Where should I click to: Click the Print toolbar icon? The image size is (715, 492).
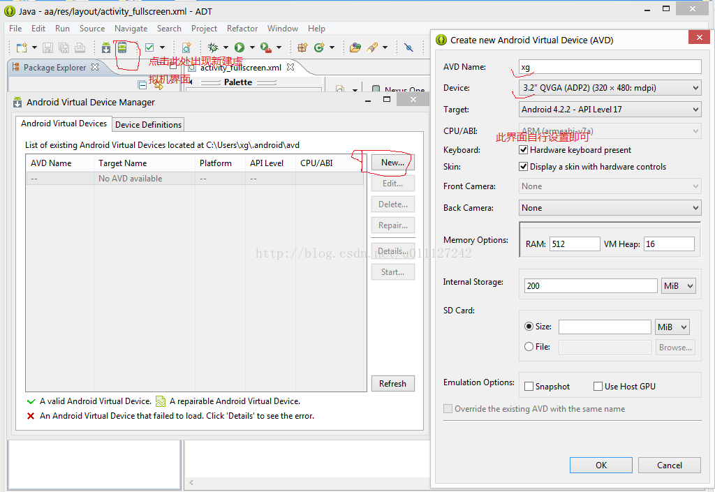point(80,47)
